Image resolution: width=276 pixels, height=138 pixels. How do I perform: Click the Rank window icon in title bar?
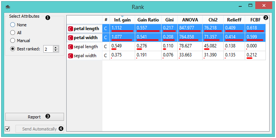coord(8,7)
